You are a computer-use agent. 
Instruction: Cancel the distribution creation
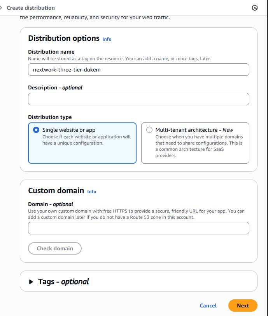click(x=208, y=306)
